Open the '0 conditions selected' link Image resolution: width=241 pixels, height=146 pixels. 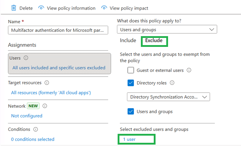(x=33, y=139)
